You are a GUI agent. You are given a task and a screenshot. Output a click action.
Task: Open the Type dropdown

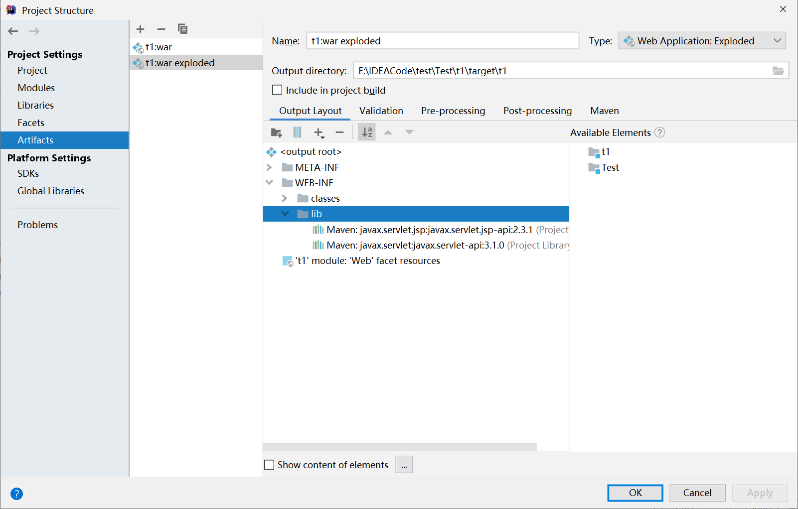(702, 41)
